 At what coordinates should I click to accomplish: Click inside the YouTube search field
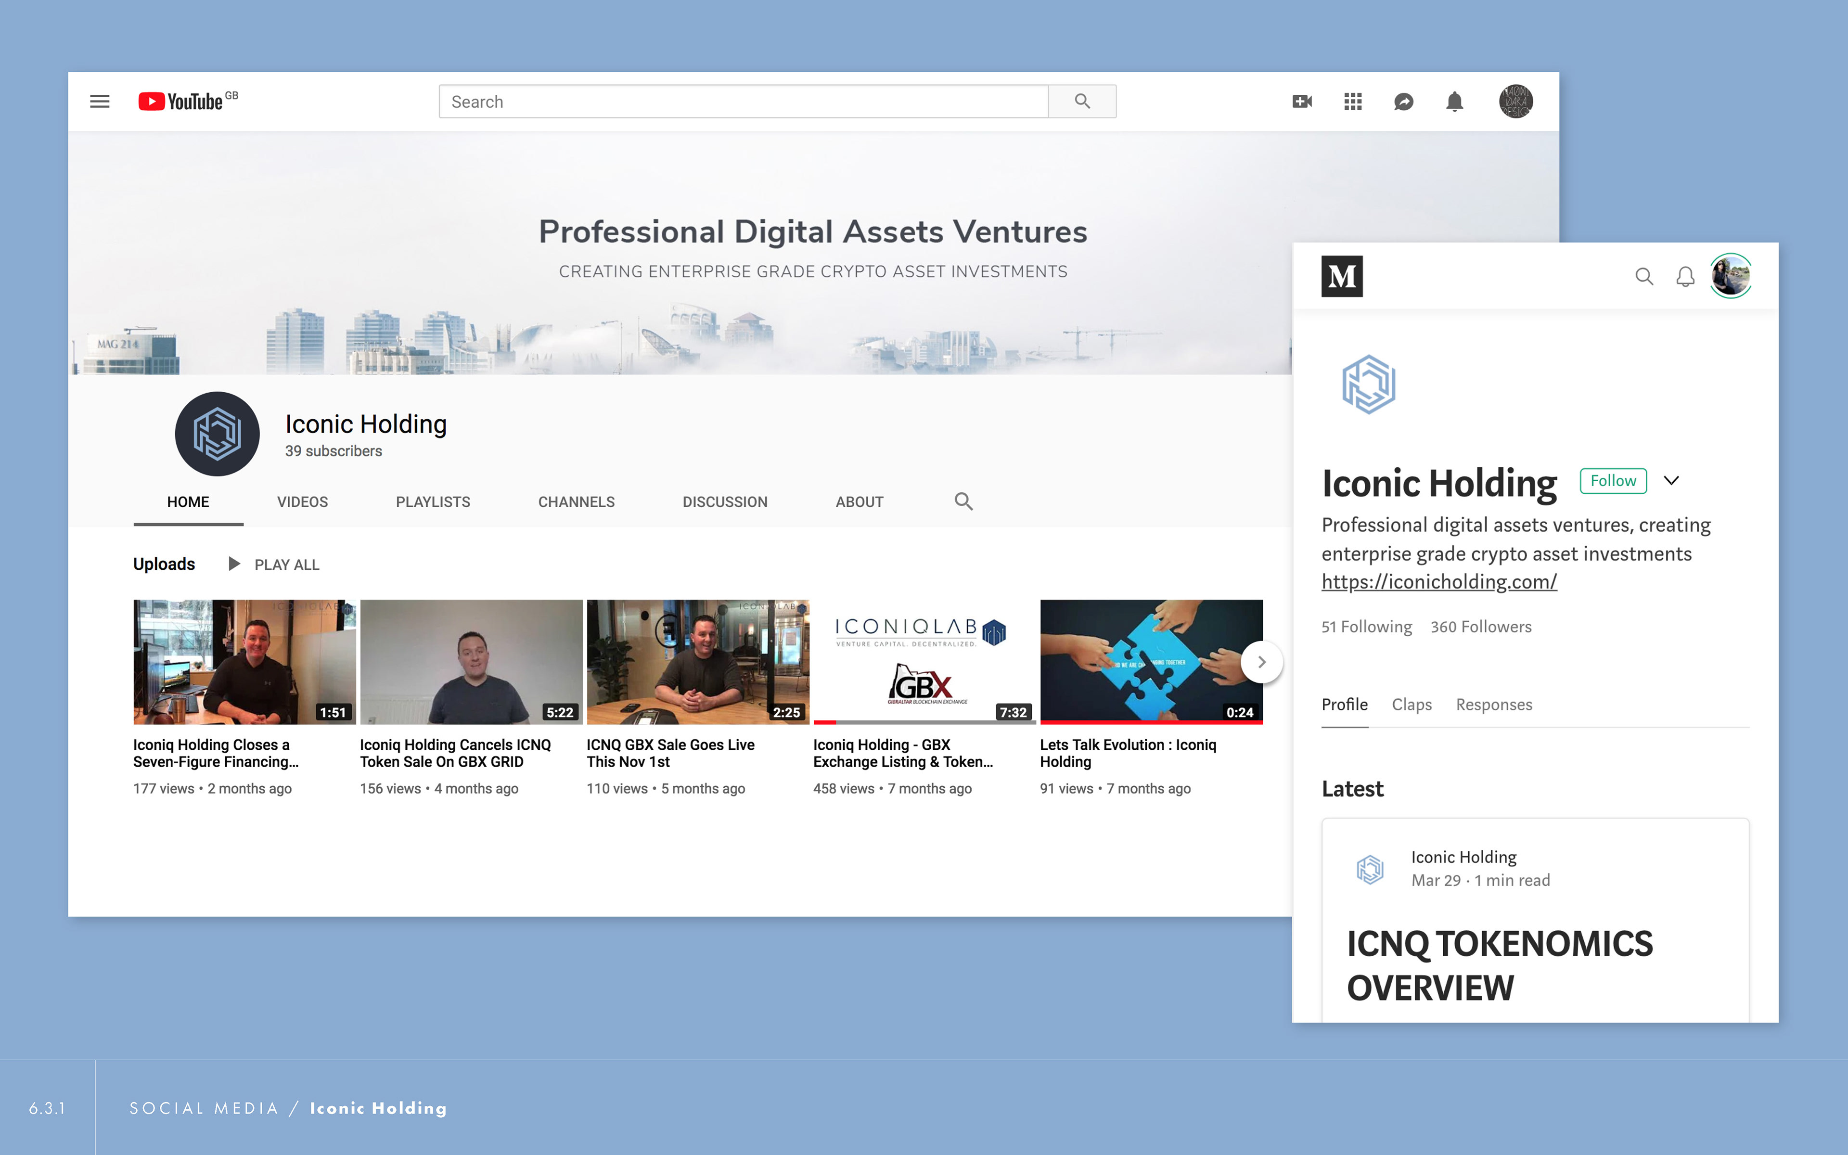(x=744, y=102)
